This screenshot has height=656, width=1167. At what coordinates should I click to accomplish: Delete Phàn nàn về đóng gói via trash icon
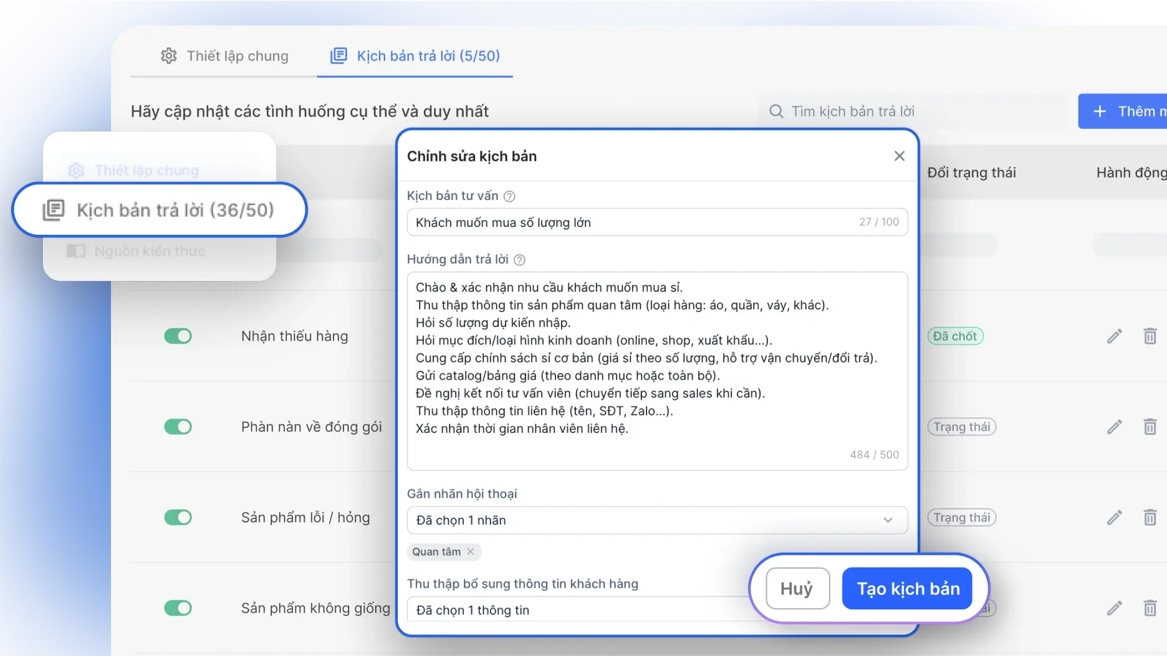[1151, 427]
